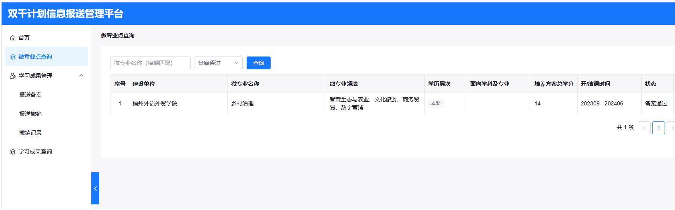Screen dimensions: 675x210
Task: Go to previous page arrow in pagination
Action: point(644,128)
